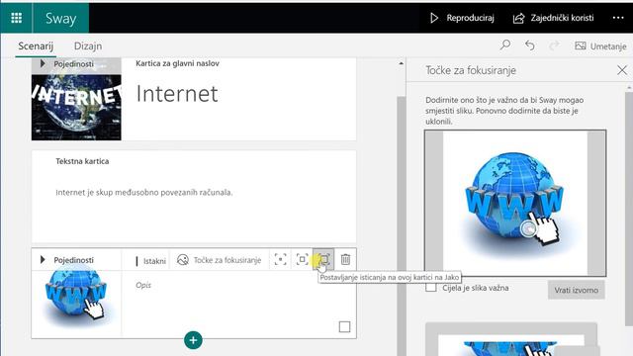Open Zajednički koristi share option
633x356 pixels.
[x=554, y=18]
